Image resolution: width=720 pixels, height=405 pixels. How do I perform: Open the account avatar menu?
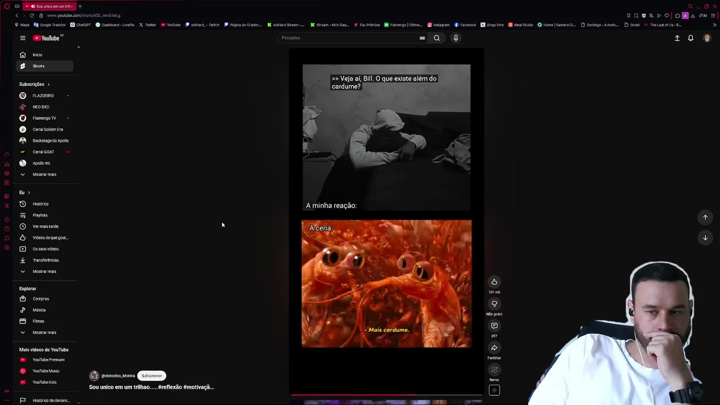[707, 38]
